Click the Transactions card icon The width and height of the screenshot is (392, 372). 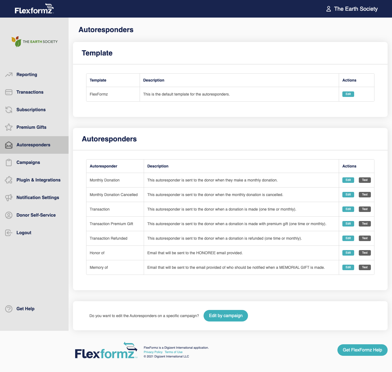(x=9, y=92)
